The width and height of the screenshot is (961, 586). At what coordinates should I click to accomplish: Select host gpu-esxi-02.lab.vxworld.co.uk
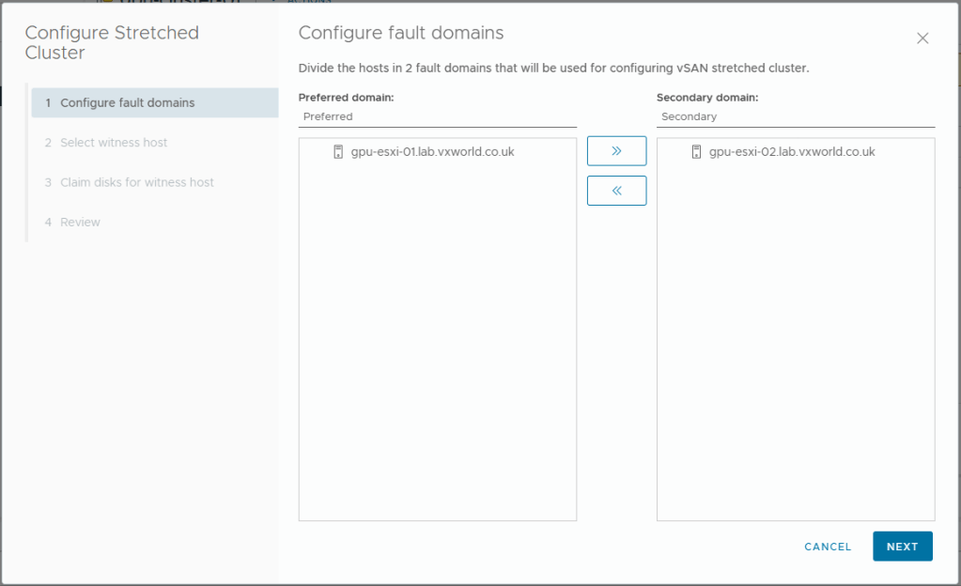792,152
